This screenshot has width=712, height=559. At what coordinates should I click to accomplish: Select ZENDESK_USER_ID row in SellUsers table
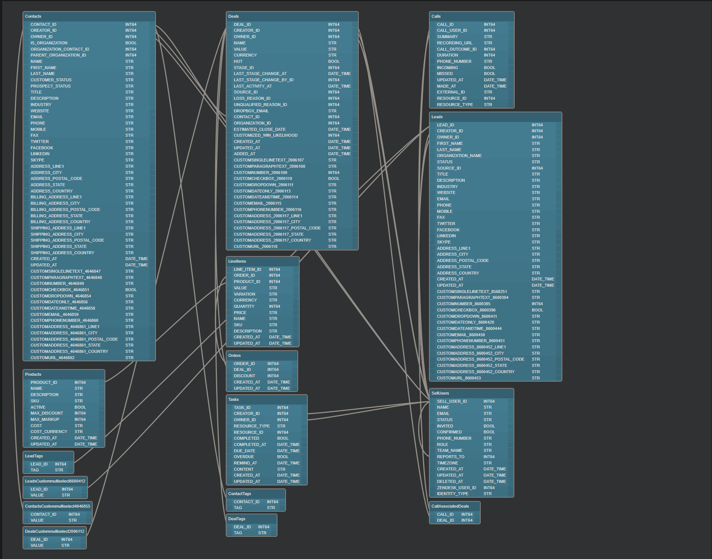point(456,488)
